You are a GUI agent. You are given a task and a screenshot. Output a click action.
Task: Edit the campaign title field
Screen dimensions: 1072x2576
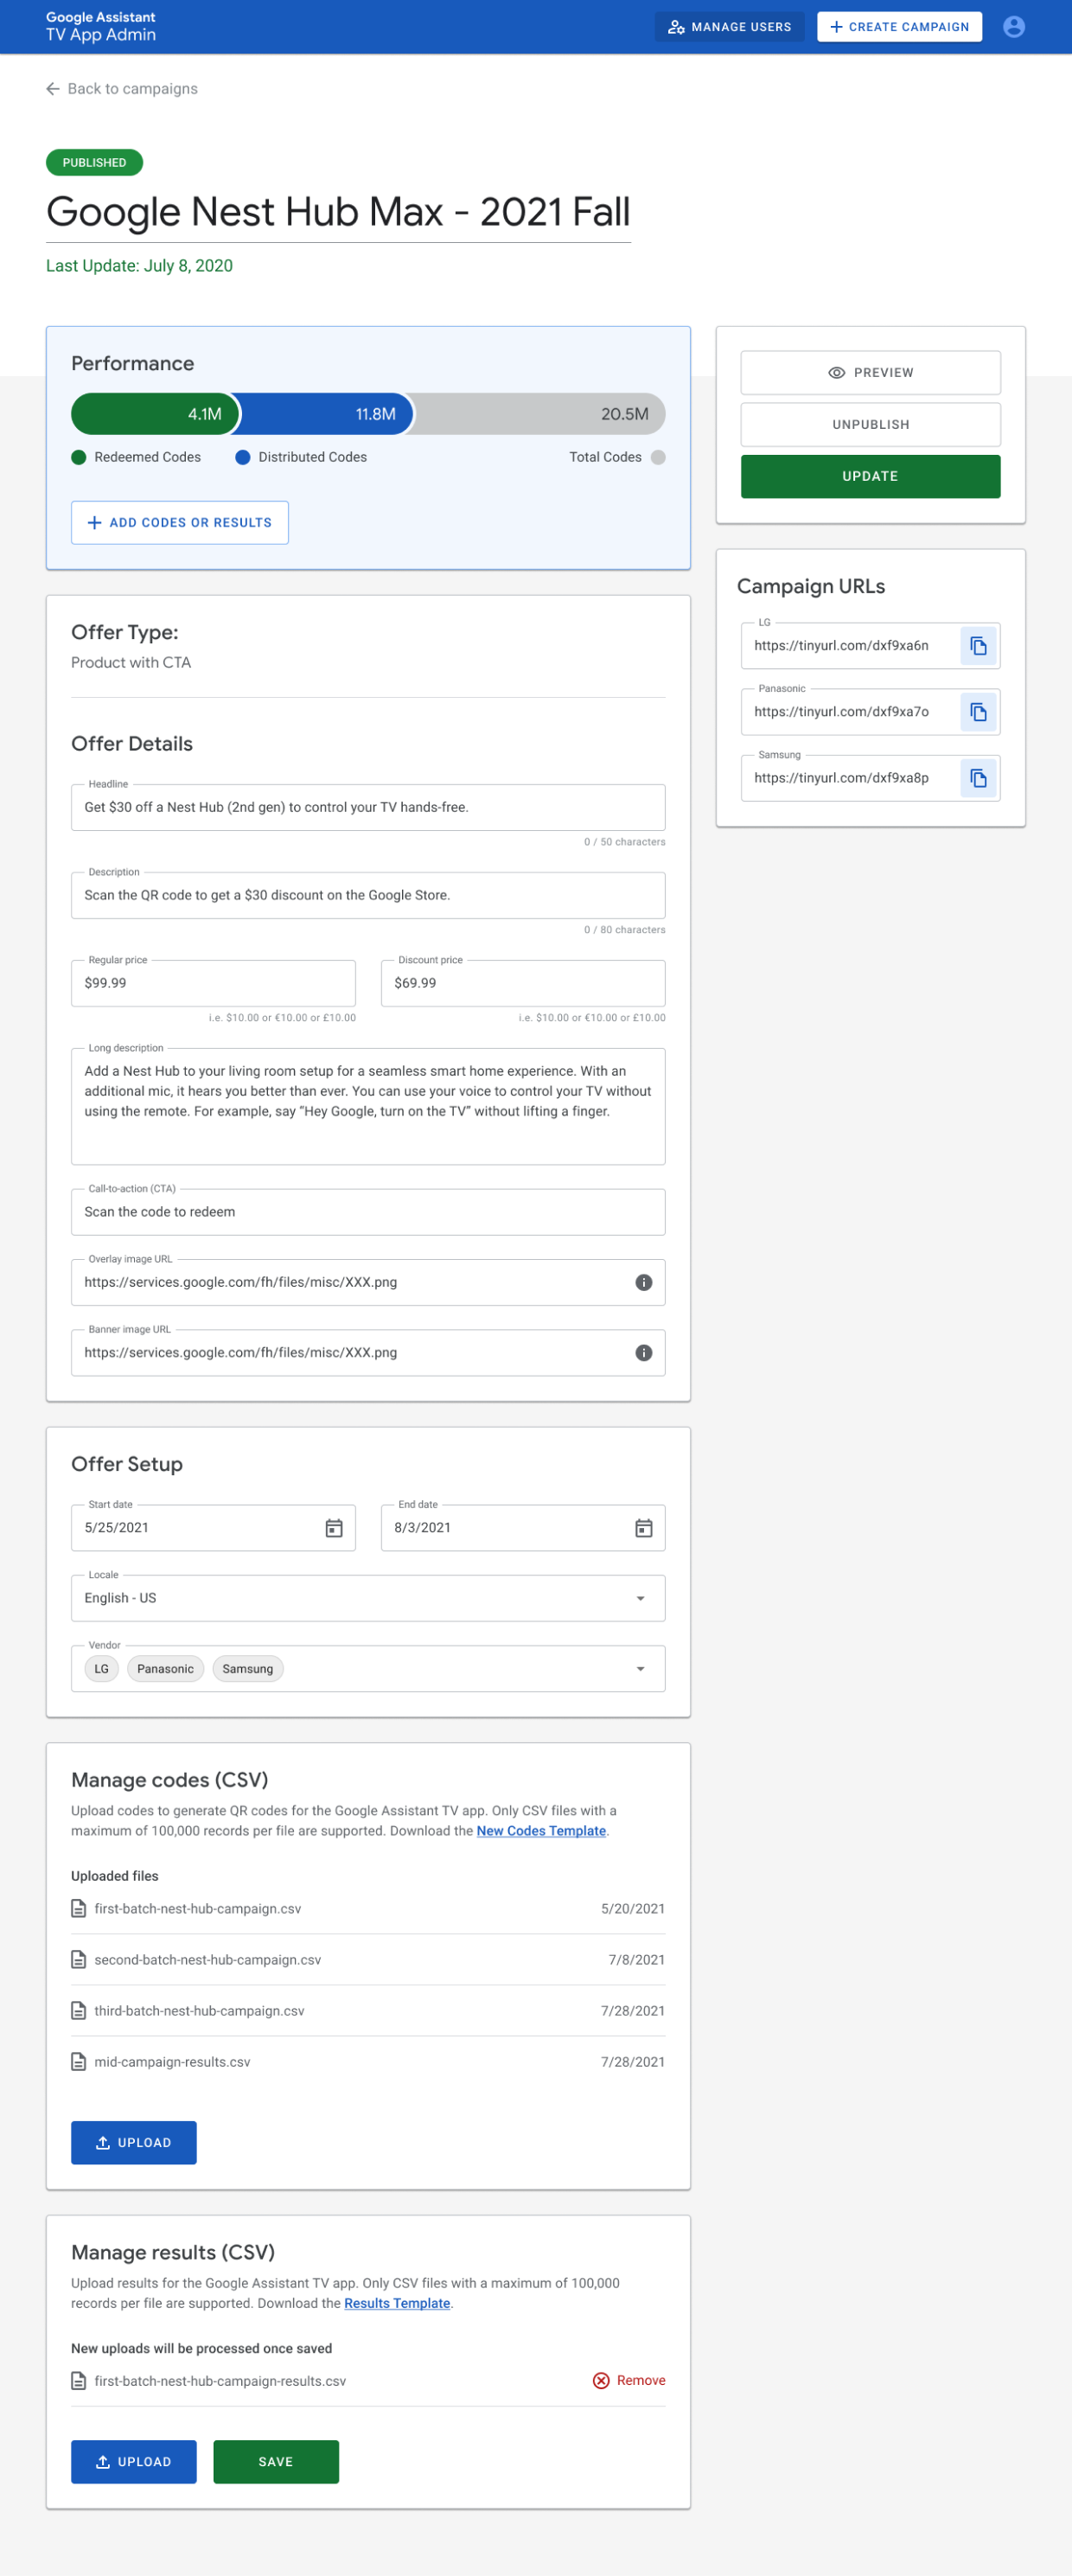(x=338, y=212)
